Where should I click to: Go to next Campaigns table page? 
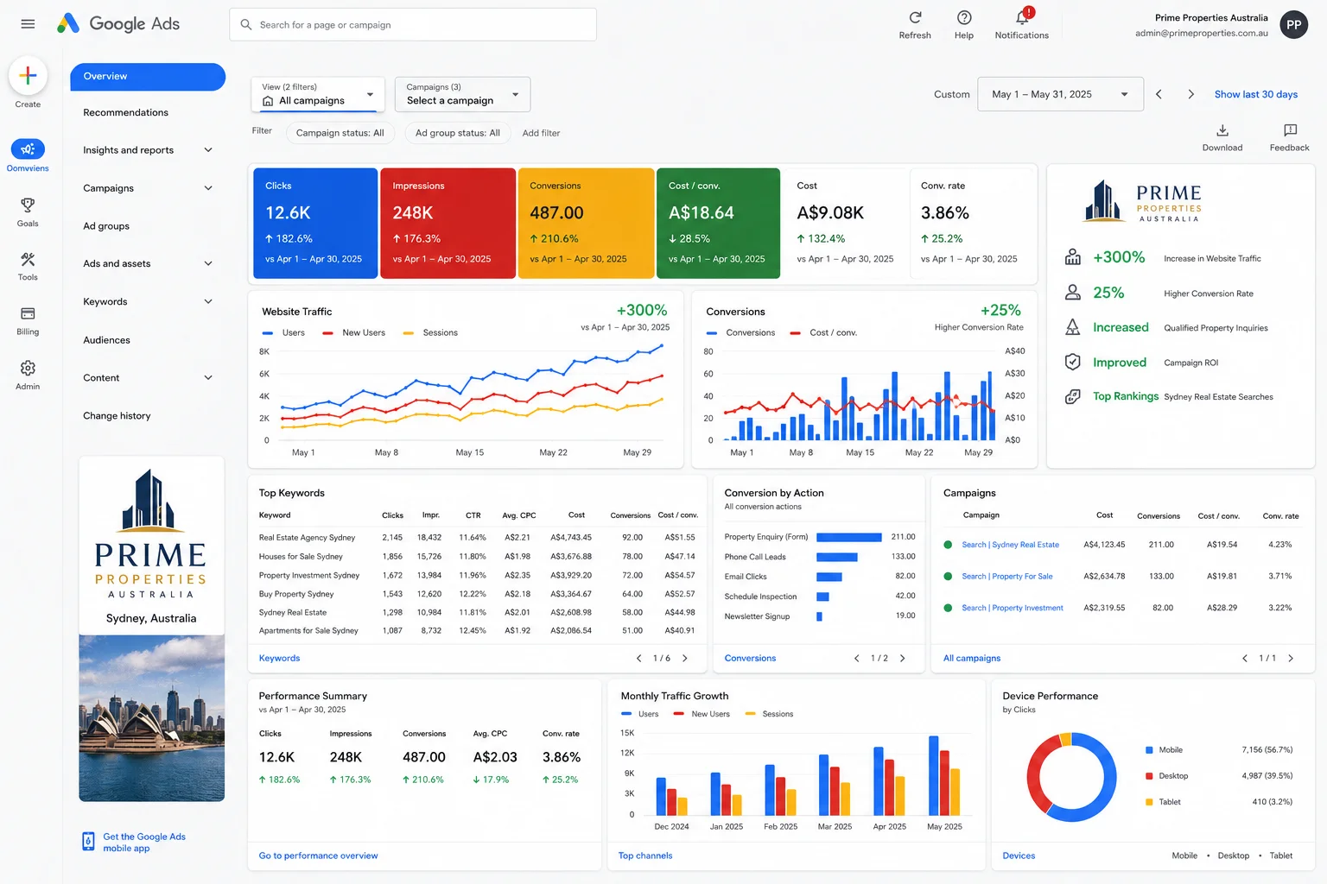[1291, 658]
